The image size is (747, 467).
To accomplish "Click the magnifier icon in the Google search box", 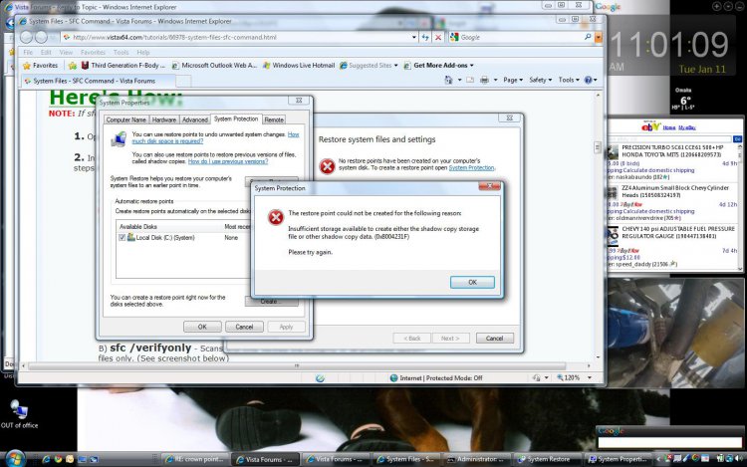I will click(588, 37).
